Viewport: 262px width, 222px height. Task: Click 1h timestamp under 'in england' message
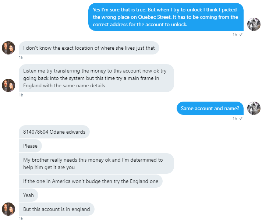click(21, 219)
